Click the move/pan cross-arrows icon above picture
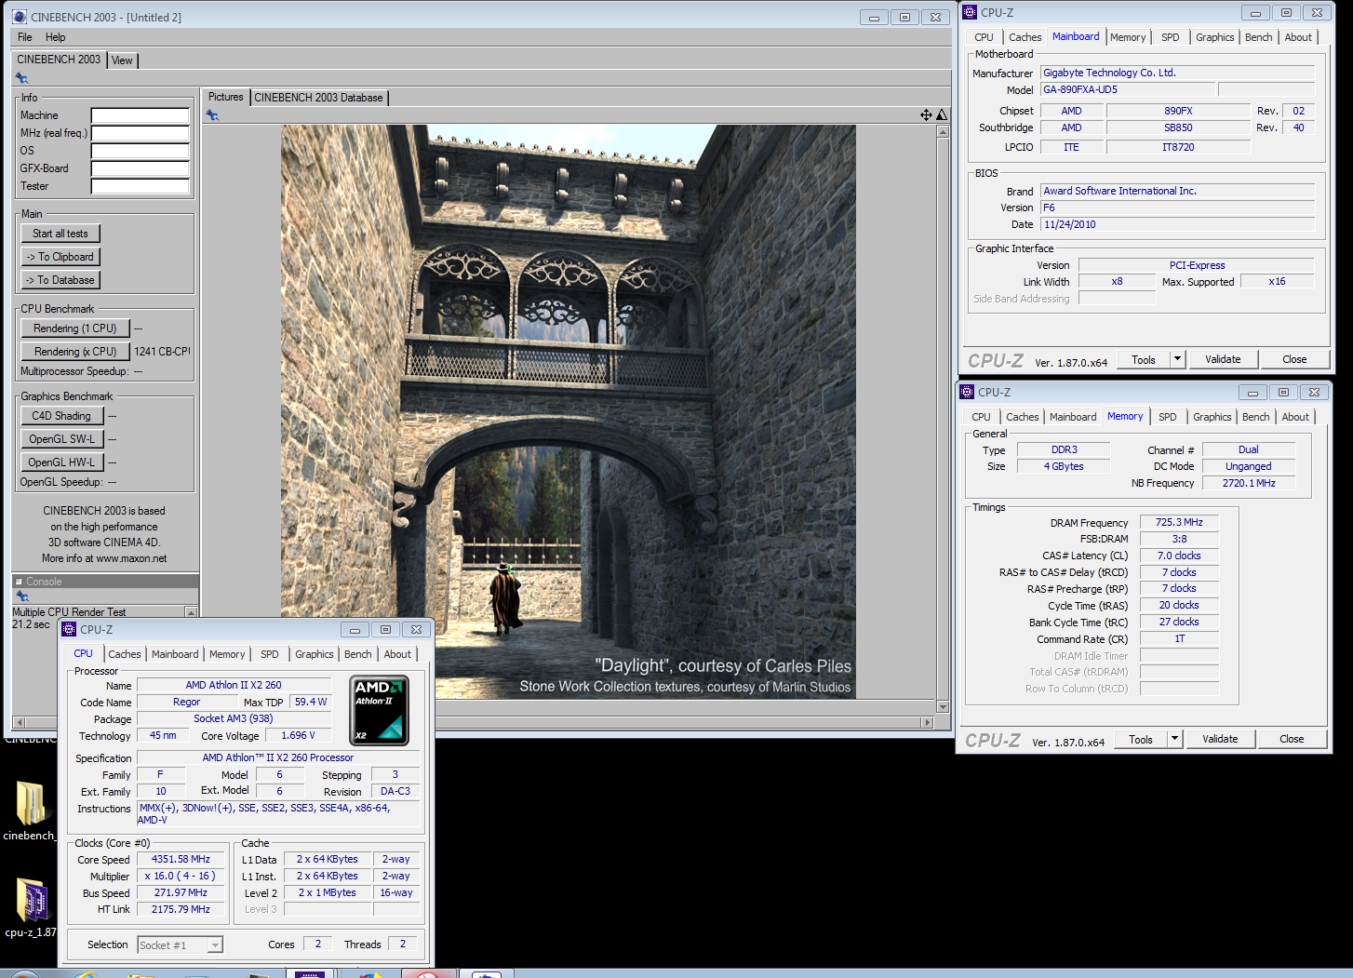Viewport: 1353px width, 978px height. pos(926,114)
